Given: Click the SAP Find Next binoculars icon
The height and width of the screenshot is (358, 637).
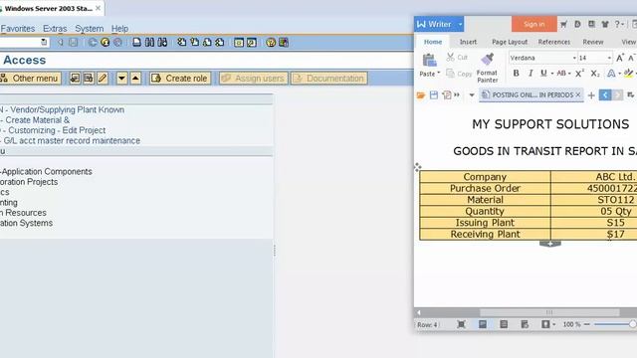Looking at the screenshot, I should (x=162, y=42).
